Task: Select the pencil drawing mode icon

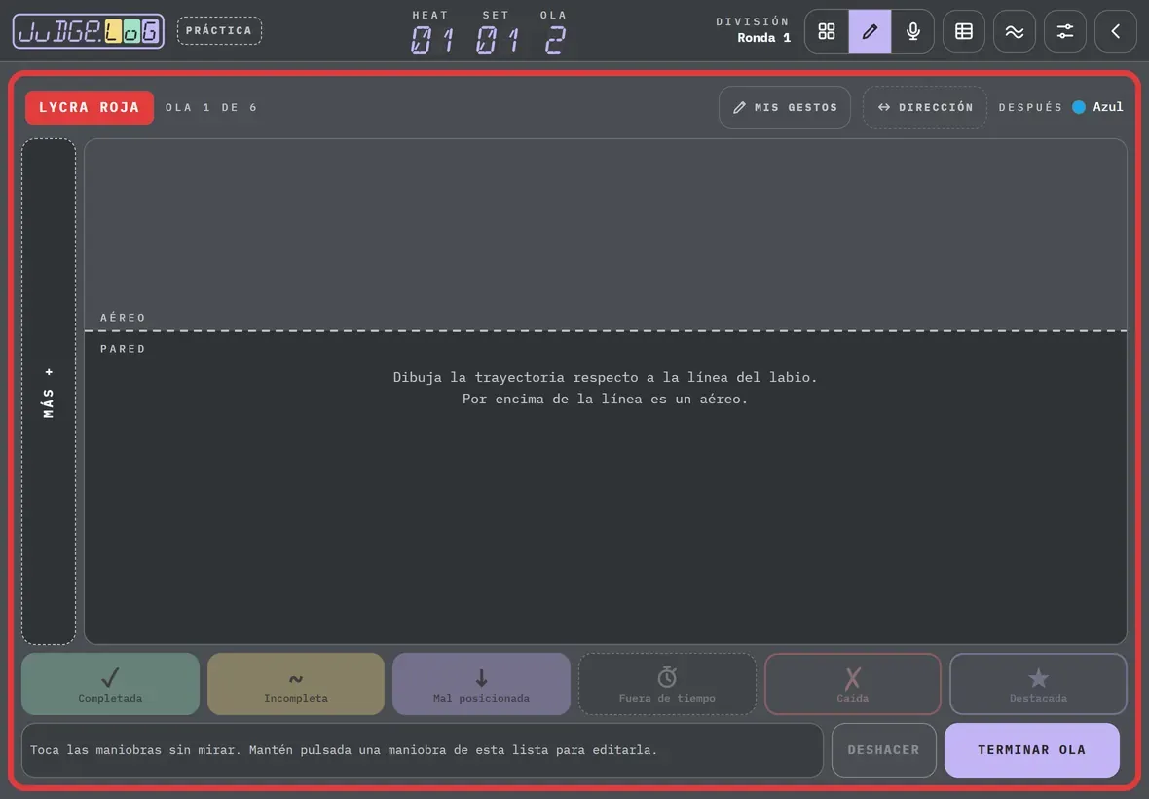Action: click(x=870, y=31)
